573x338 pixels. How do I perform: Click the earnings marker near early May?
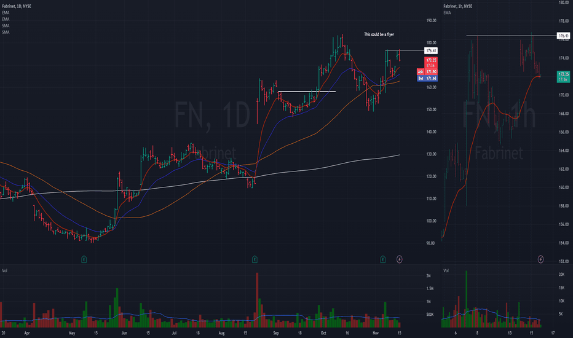(x=84, y=259)
